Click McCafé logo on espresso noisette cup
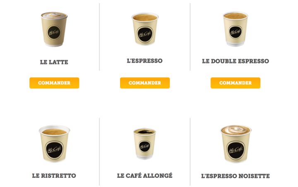Image resolution: width=298 pixels, height=187 pixels. point(236,150)
